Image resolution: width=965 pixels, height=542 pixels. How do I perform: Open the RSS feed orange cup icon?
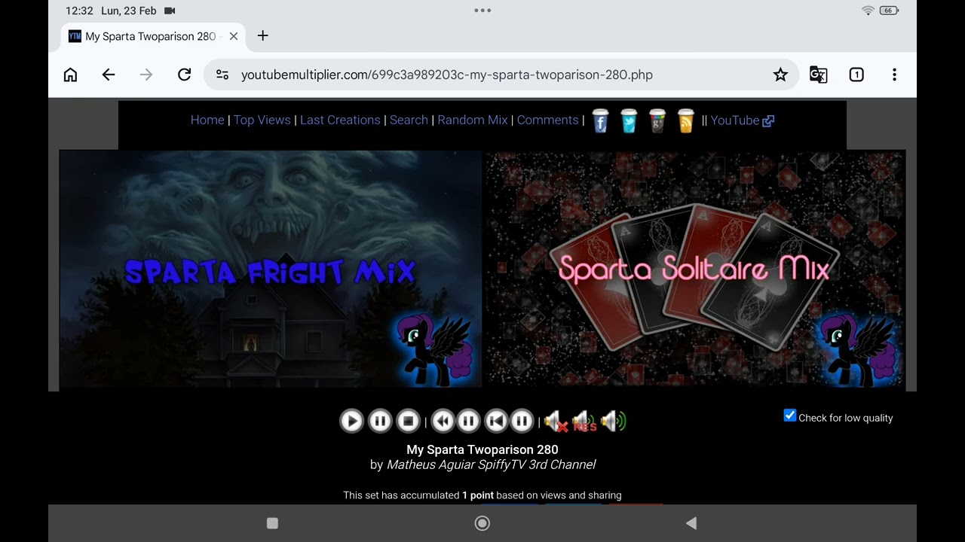click(x=685, y=120)
